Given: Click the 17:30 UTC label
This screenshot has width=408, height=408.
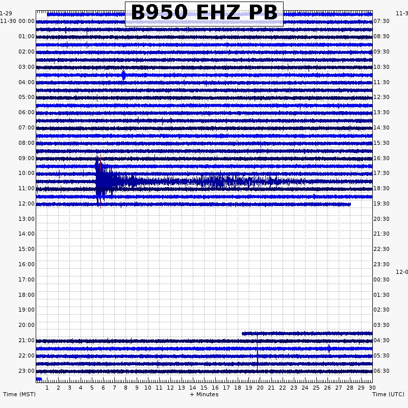Looking at the screenshot, I should tap(381, 173).
